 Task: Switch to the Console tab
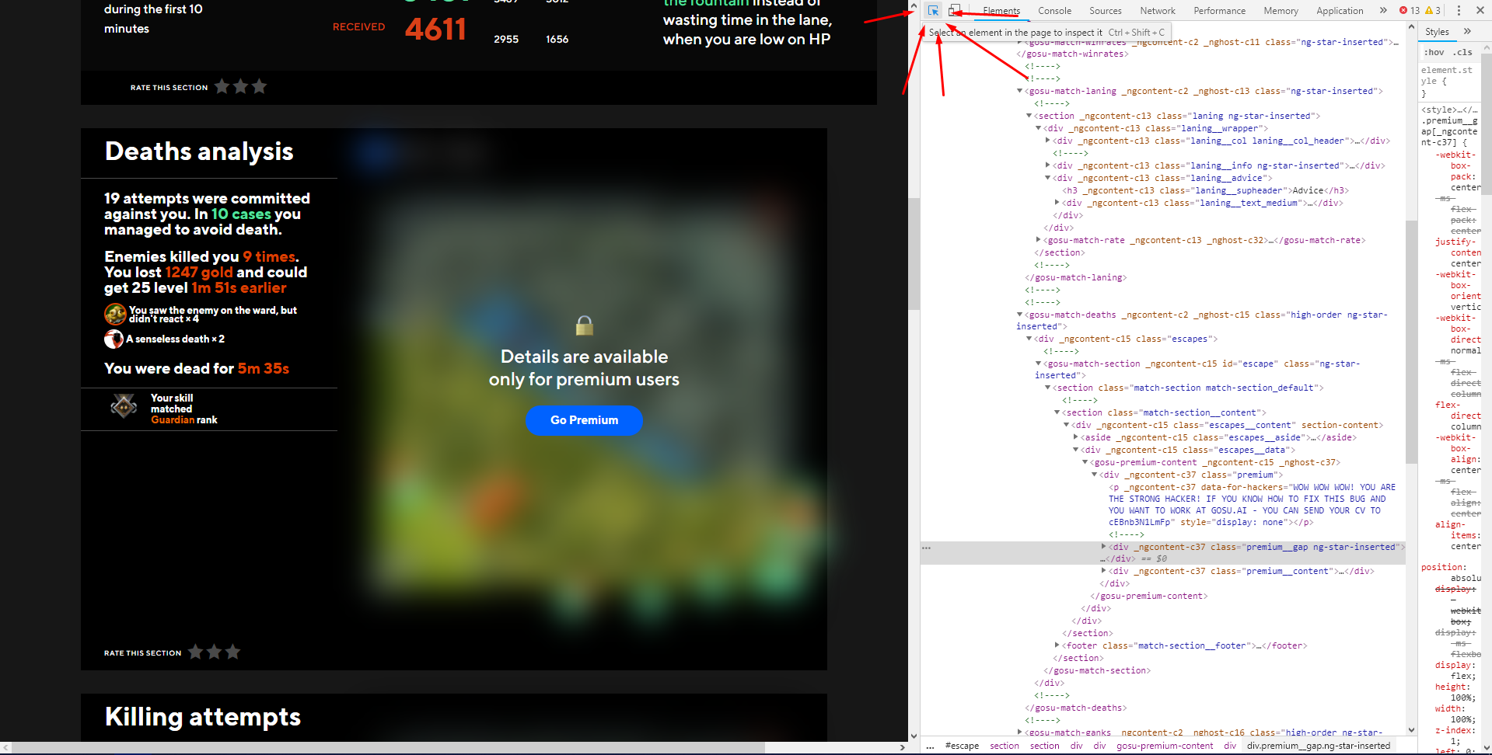(1054, 11)
